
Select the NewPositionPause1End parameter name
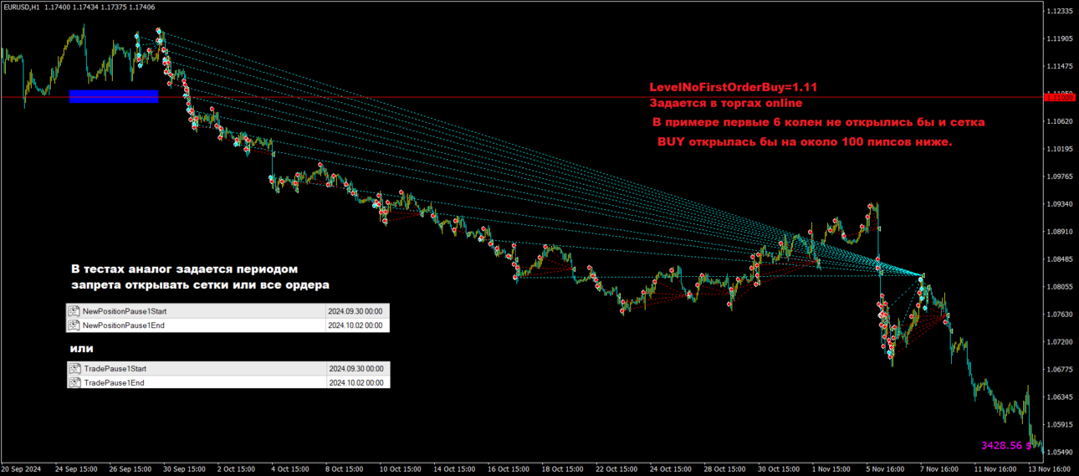point(124,325)
